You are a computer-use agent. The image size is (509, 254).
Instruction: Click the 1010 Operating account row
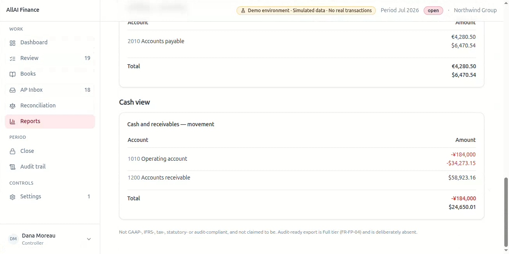point(301,159)
